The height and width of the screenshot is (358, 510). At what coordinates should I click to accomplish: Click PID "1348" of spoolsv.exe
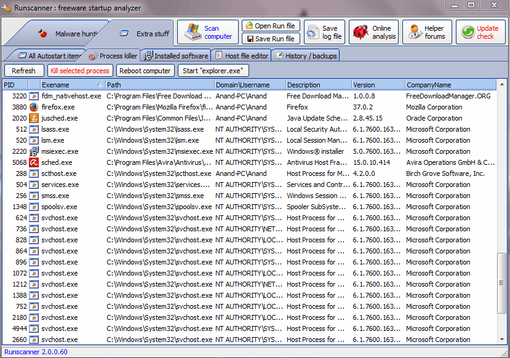[x=20, y=207]
